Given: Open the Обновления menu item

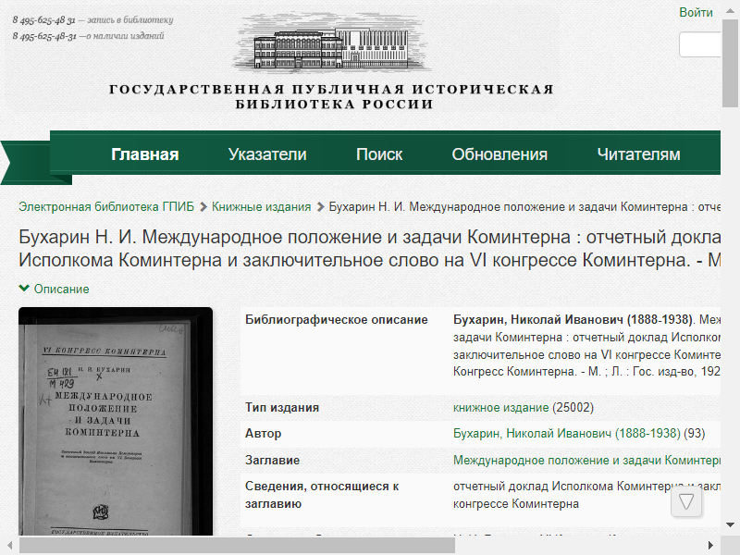Looking at the screenshot, I should [x=499, y=154].
